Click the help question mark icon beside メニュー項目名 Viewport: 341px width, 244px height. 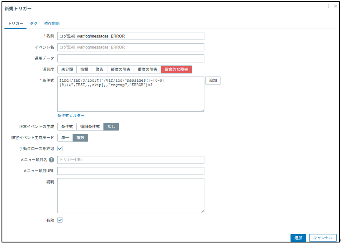click(x=52, y=160)
